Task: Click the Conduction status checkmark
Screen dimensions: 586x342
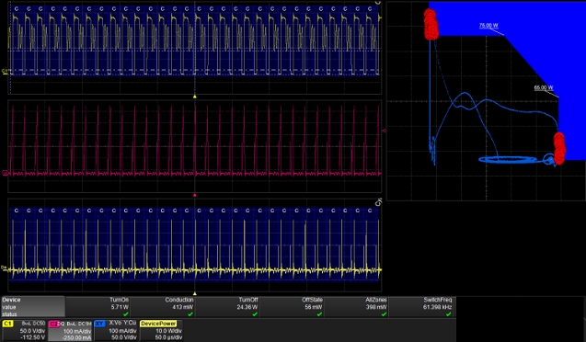Action: tap(190, 314)
